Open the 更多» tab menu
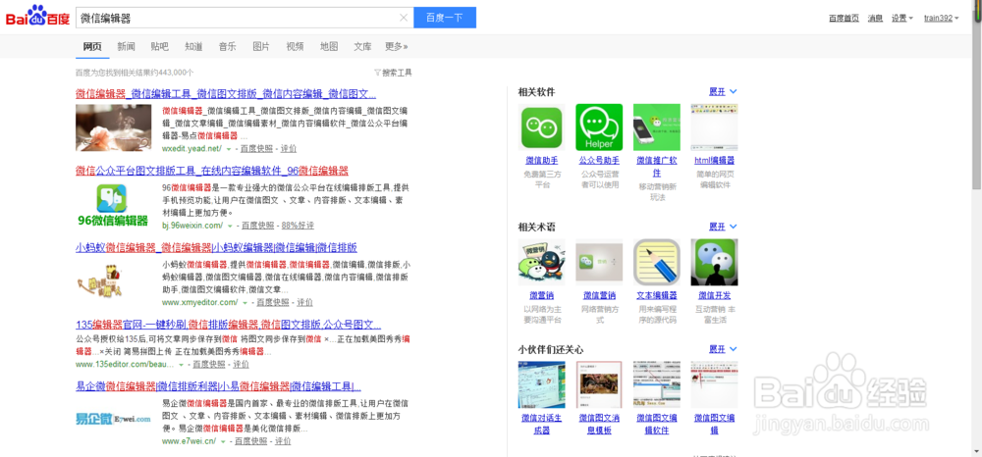Screen dimensions: 982x457 (x=397, y=46)
